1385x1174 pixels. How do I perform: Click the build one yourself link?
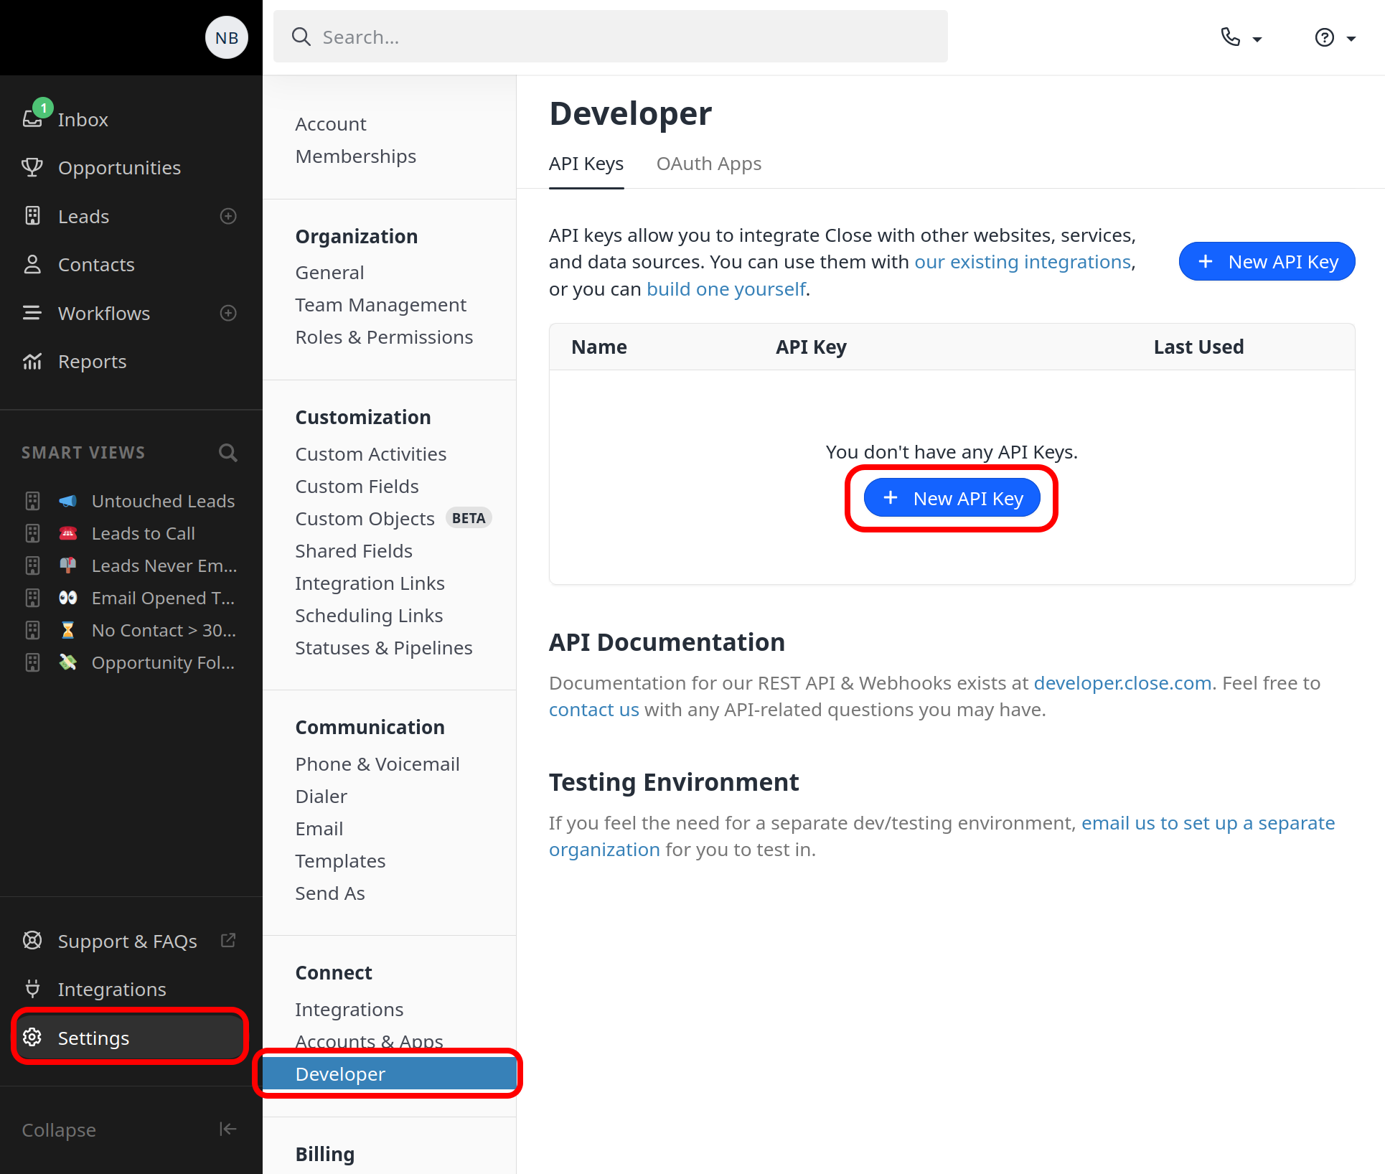726,289
